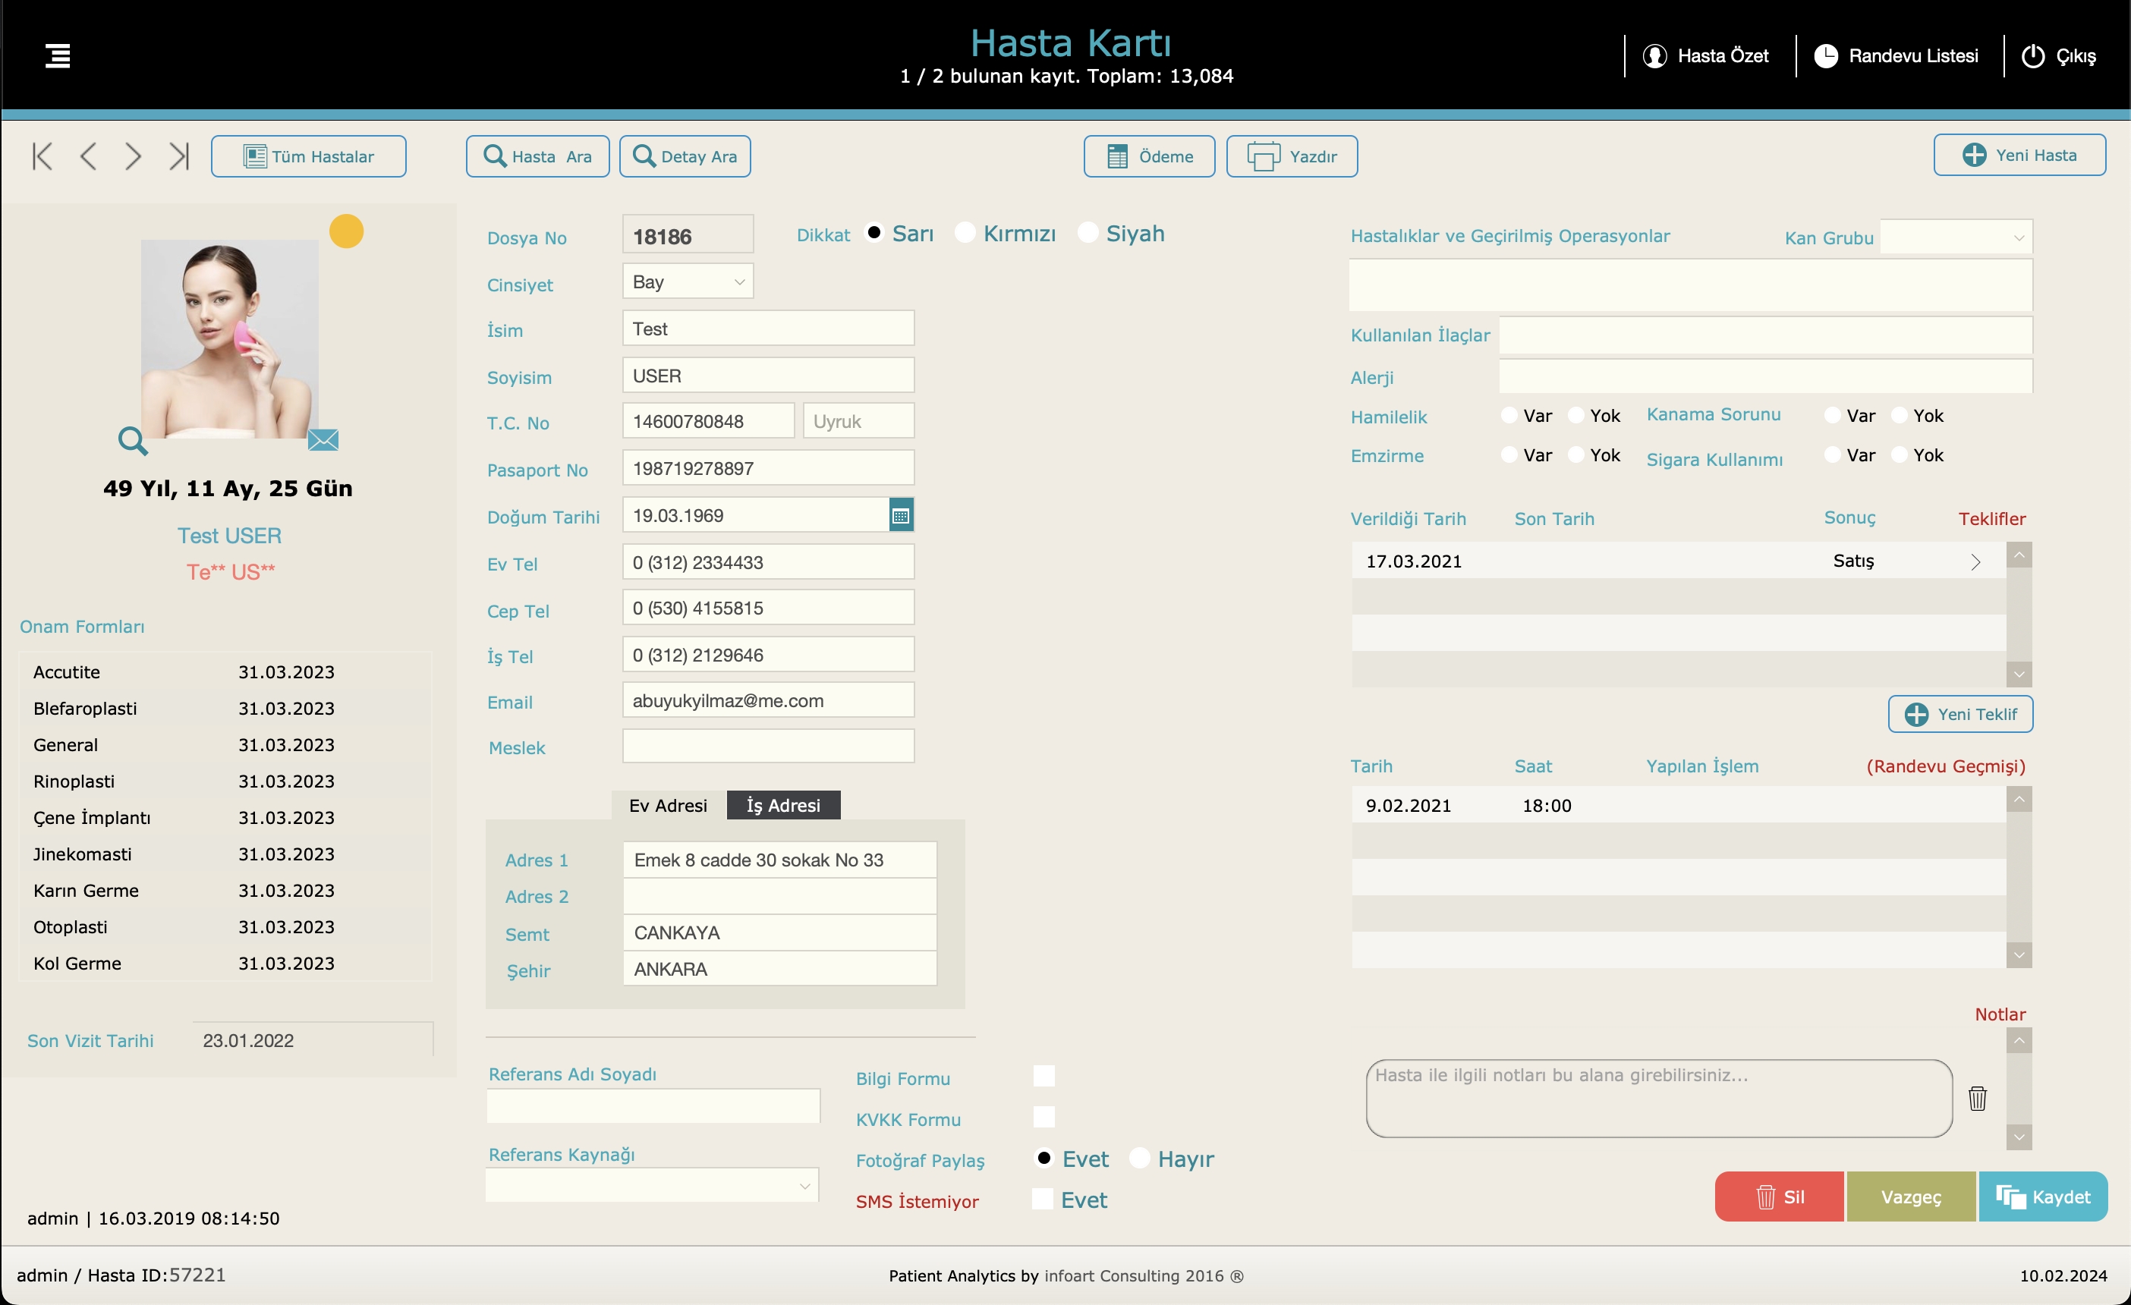Open Randevu Listesi from top bar
Image resolution: width=2131 pixels, height=1305 pixels.
tap(1896, 56)
